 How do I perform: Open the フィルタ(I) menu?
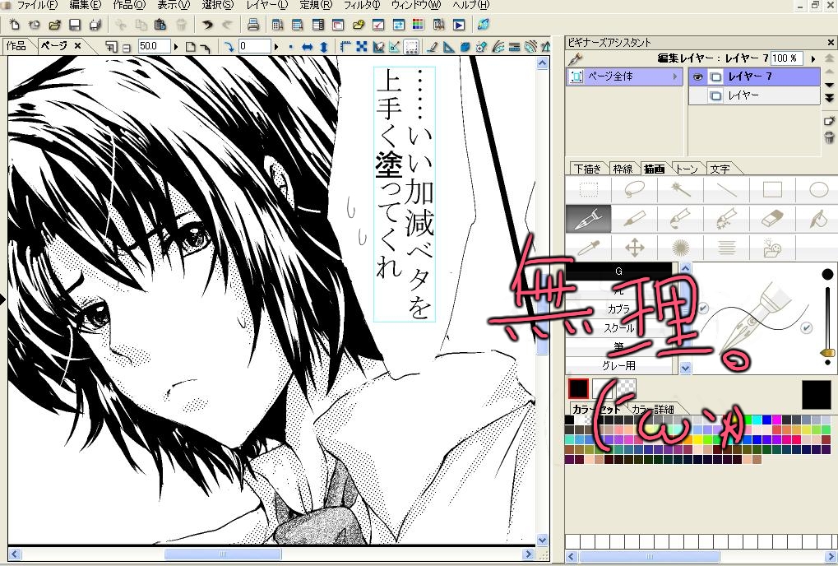coord(361,5)
